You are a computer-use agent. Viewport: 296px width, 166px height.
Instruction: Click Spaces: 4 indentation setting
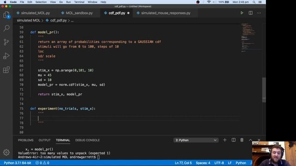(203, 163)
